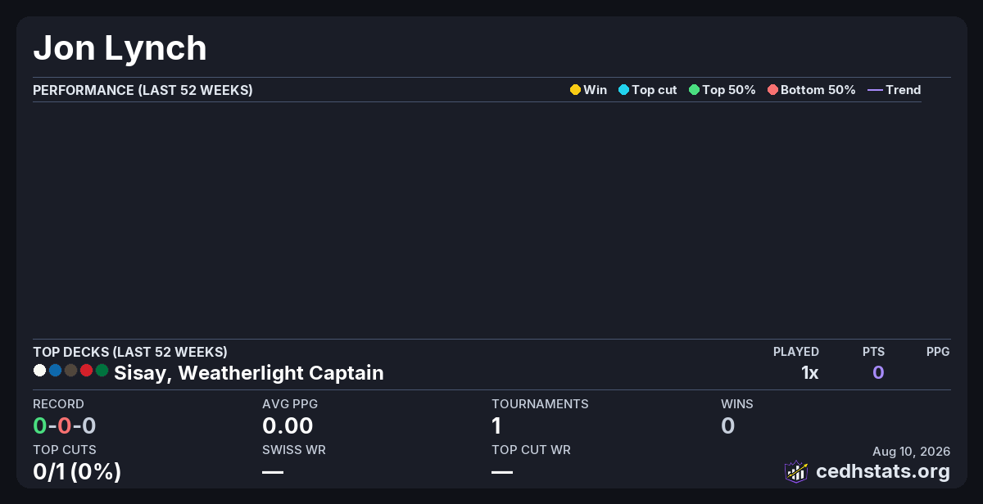The height and width of the screenshot is (504, 983).
Task: Click the white mana color symbol
Action: pyautogui.click(x=39, y=371)
